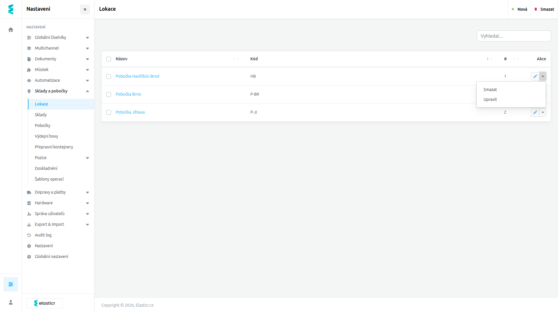
Task: Expand the Správa uživatelů arrow
Action: pos(87,214)
